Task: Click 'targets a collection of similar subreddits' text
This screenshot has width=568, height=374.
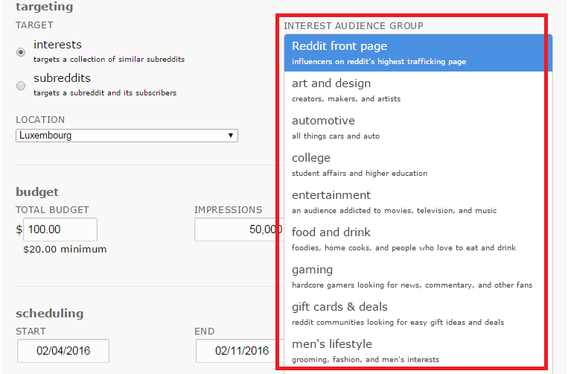Action: tap(109, 59)
